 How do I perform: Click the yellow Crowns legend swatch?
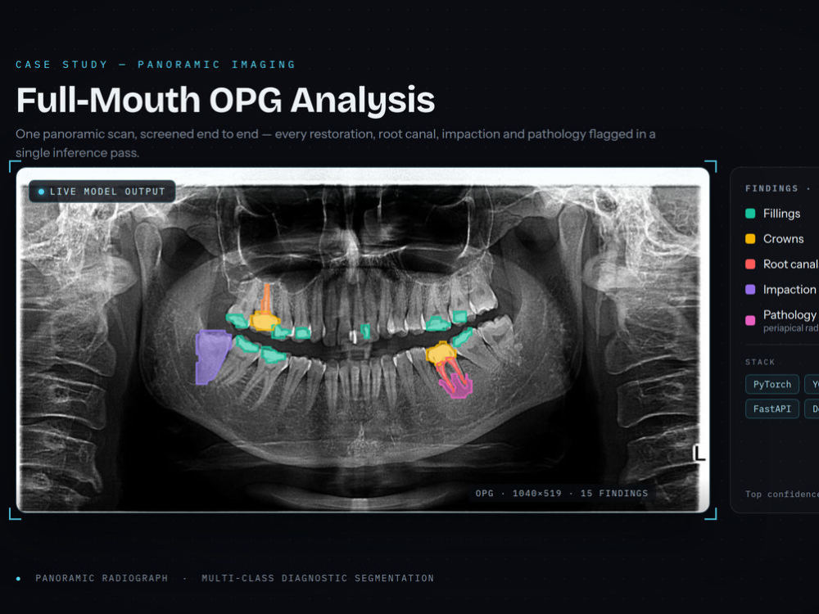(750, 238)
